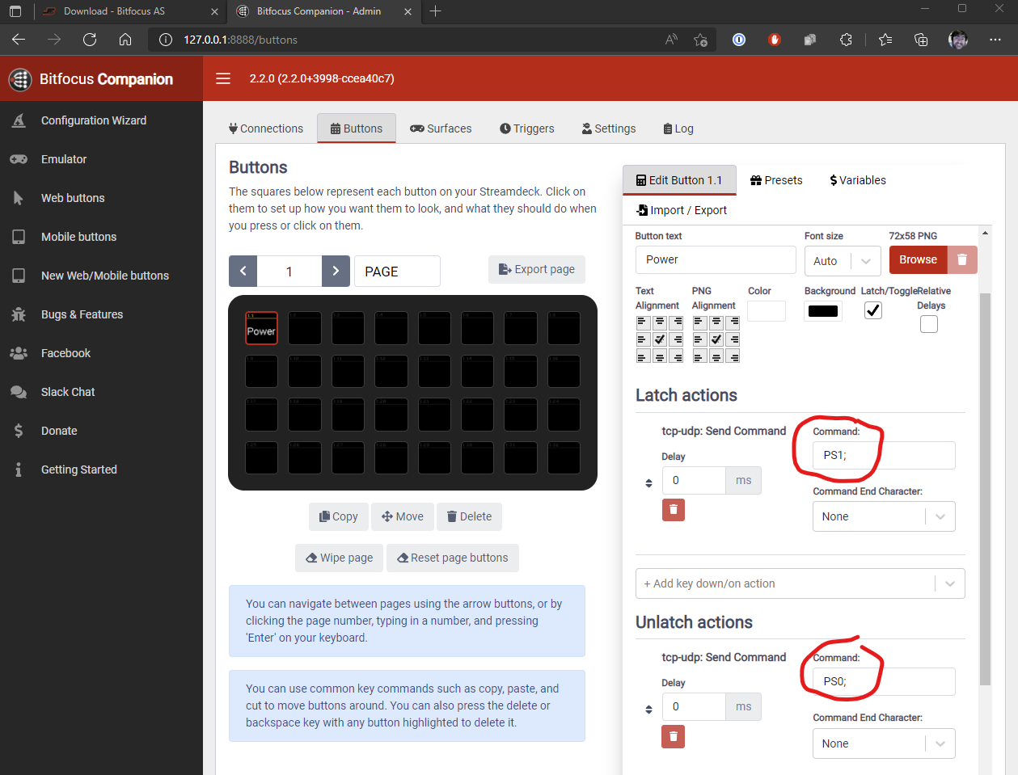This screenshot has height=775, width=1018.
Task: Click the Web buttons cursor icon
Action: click(x=19, y=198)
